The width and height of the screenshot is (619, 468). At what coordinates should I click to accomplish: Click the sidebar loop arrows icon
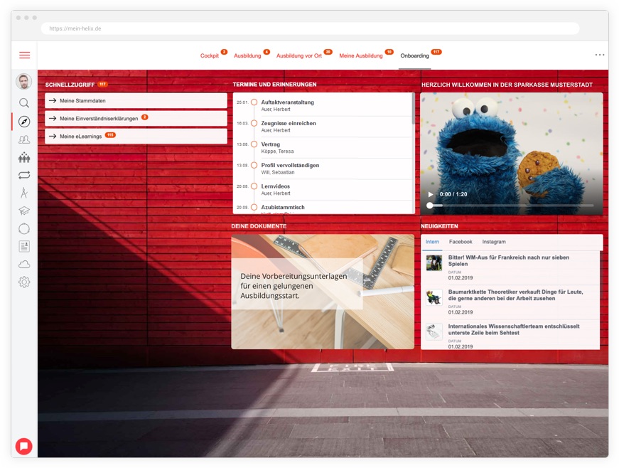click(24, 175)
